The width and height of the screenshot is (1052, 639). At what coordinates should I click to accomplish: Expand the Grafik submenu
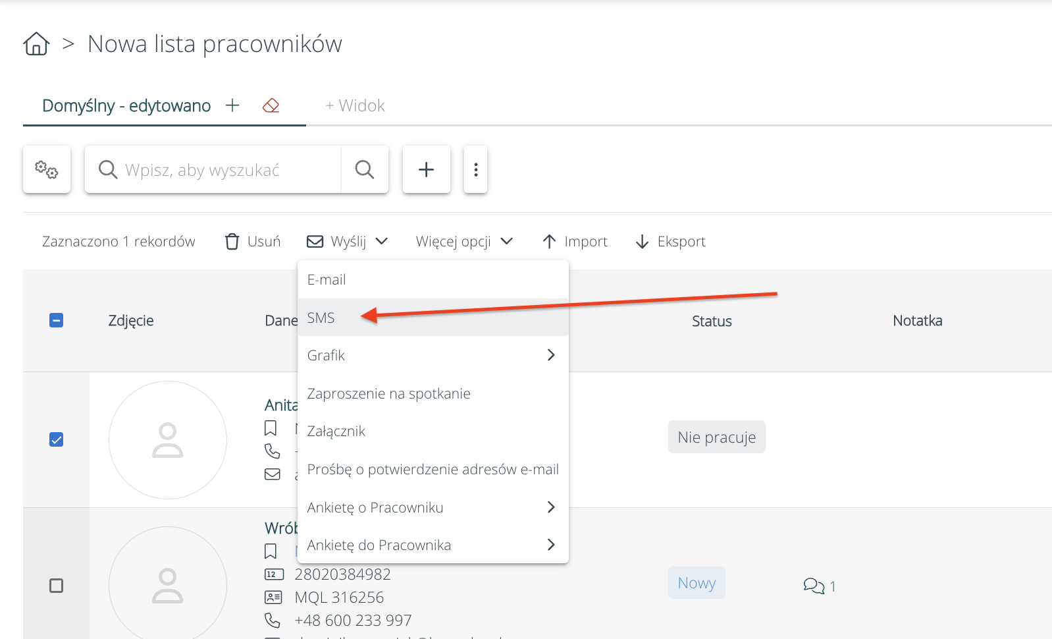(432, 356)
